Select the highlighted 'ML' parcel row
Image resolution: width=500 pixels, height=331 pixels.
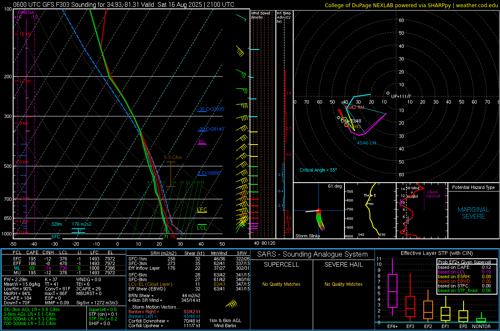click(64, 268)
